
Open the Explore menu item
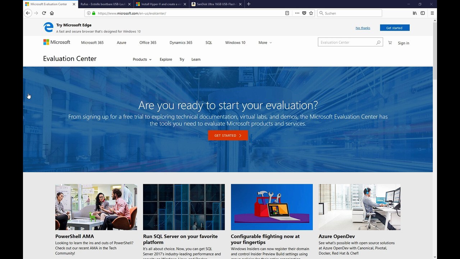point(166,59)
